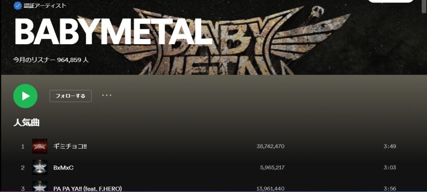This screenshot has height=192, width=427.
Task: Open the PA PA YA!! (feat. F.HERO) track
Action: coord(88,189)
